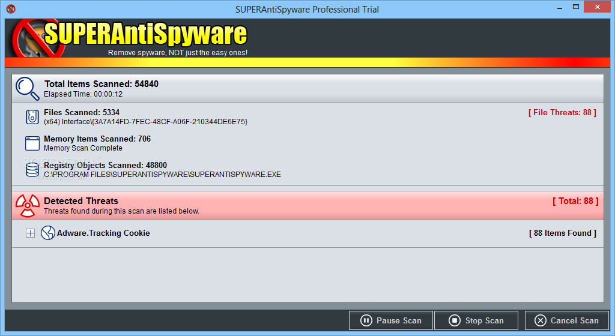The image size is (615, 336).
Task: Click the Memory Items Scanned window icon
Action: pos(32,143)
